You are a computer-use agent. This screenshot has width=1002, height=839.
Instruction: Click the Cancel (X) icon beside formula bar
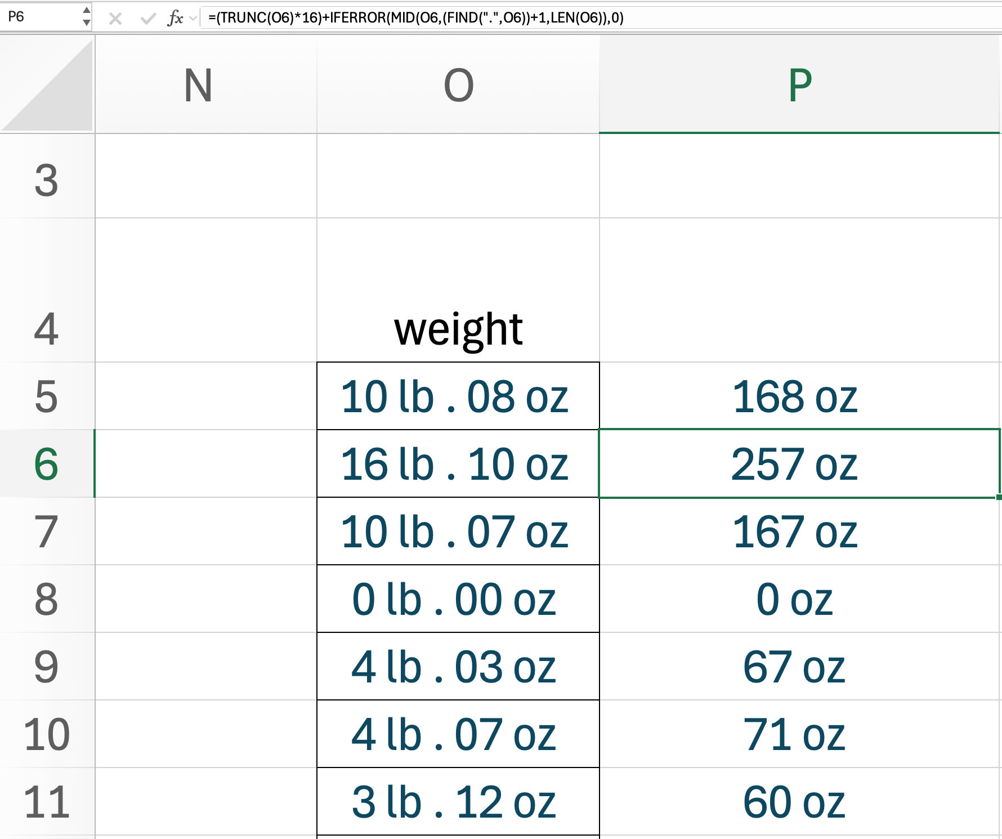[116, 19]
